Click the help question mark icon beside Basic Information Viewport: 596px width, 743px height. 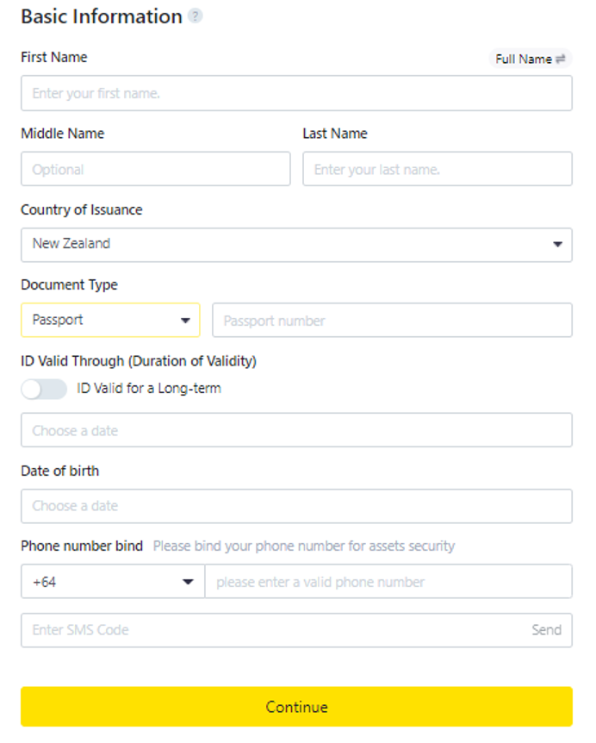coord(195,16)
